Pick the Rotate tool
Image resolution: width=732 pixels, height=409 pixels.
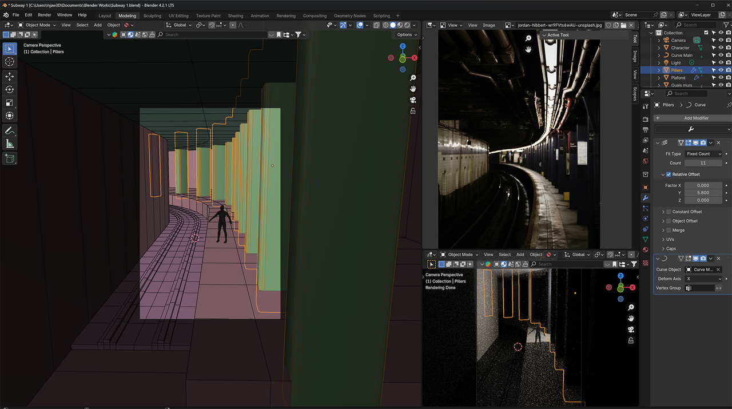pos(10,90)
